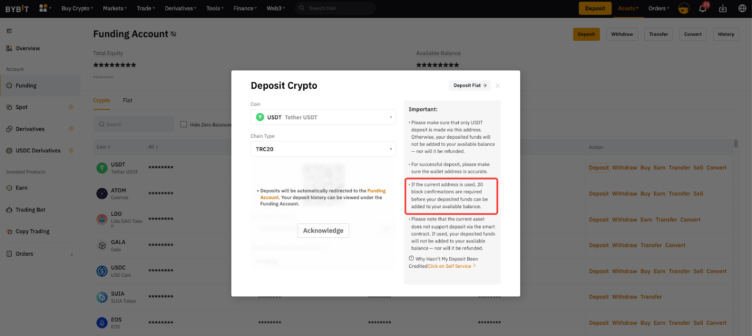Image resolution: width=752 pixels, height=336 pixels.
Task: Close the Deposit Crypto dialog
Action: coord(498,86)
